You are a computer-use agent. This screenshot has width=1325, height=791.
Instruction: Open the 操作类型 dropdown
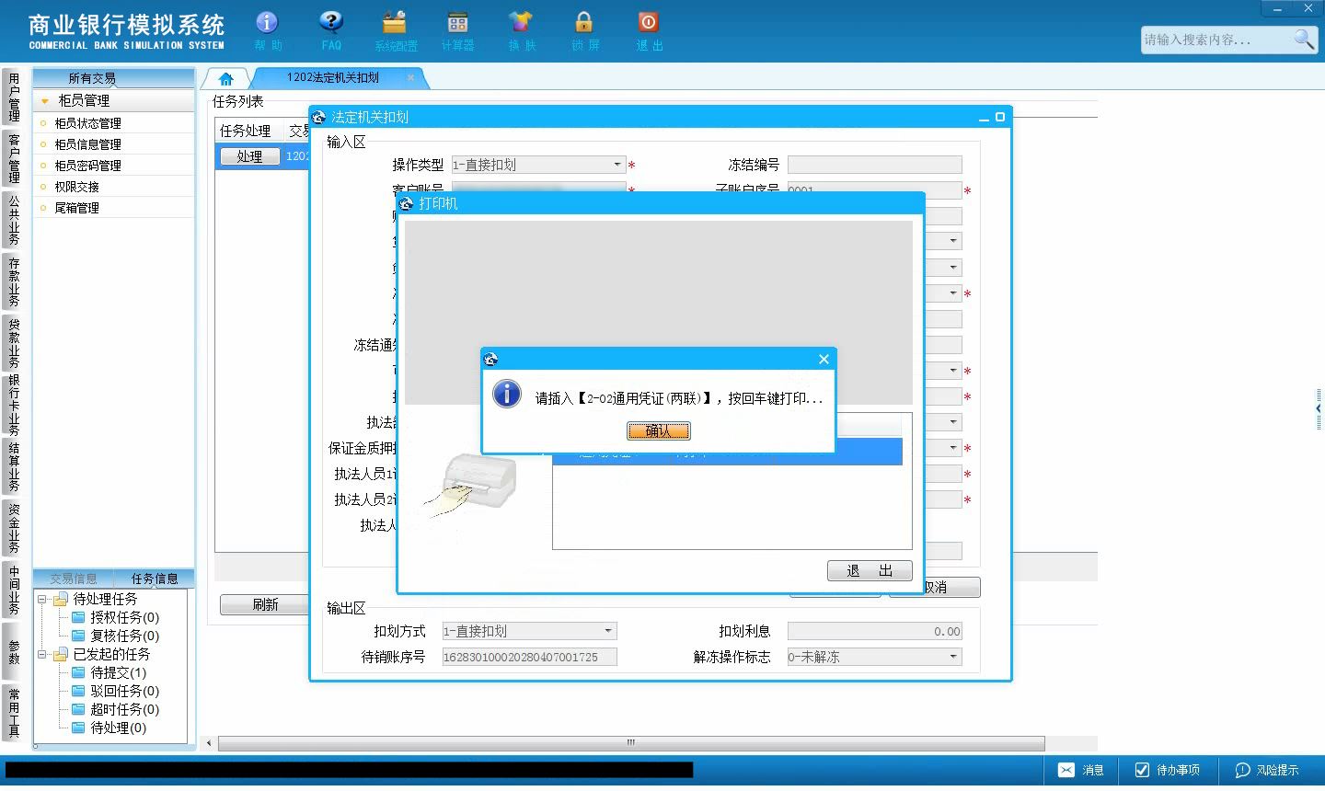[x=617, y=165]
